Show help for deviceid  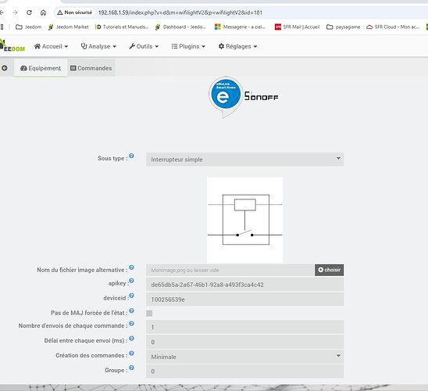point(131,296)
